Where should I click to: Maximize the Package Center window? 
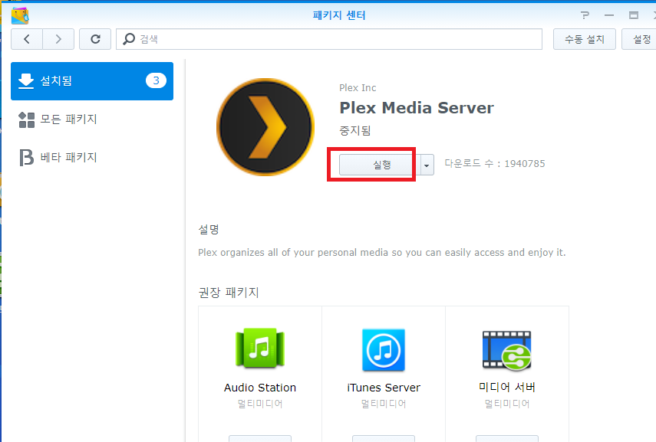pos(634,15)
